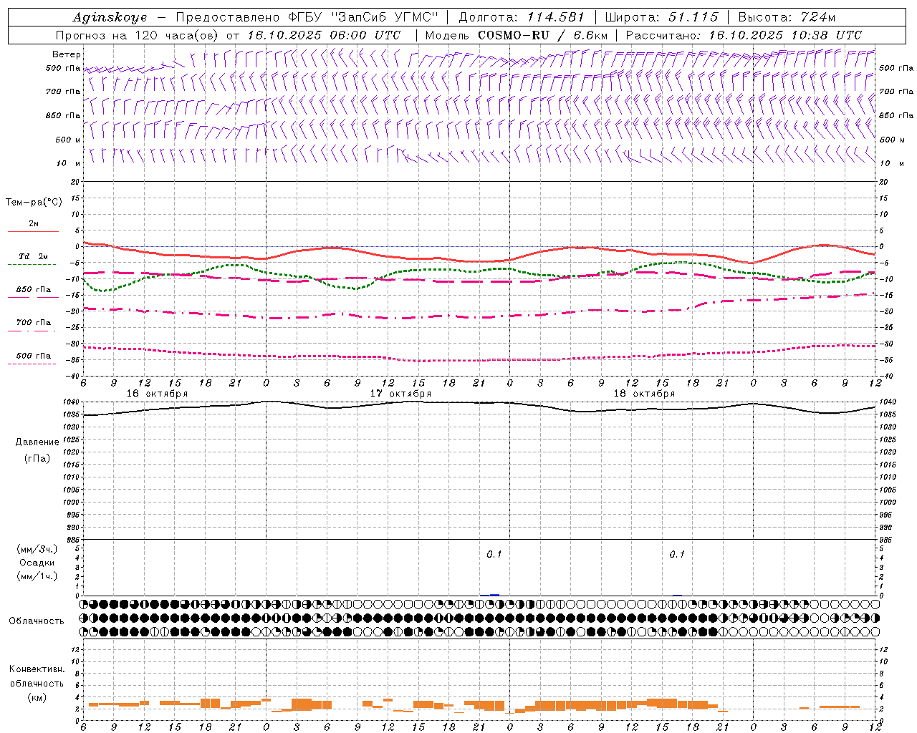Click the "Рассчитано: 16.10.2025 10:38 UTC" timestamp
Screen dimensions: 917x733
[x=744, y=35]
